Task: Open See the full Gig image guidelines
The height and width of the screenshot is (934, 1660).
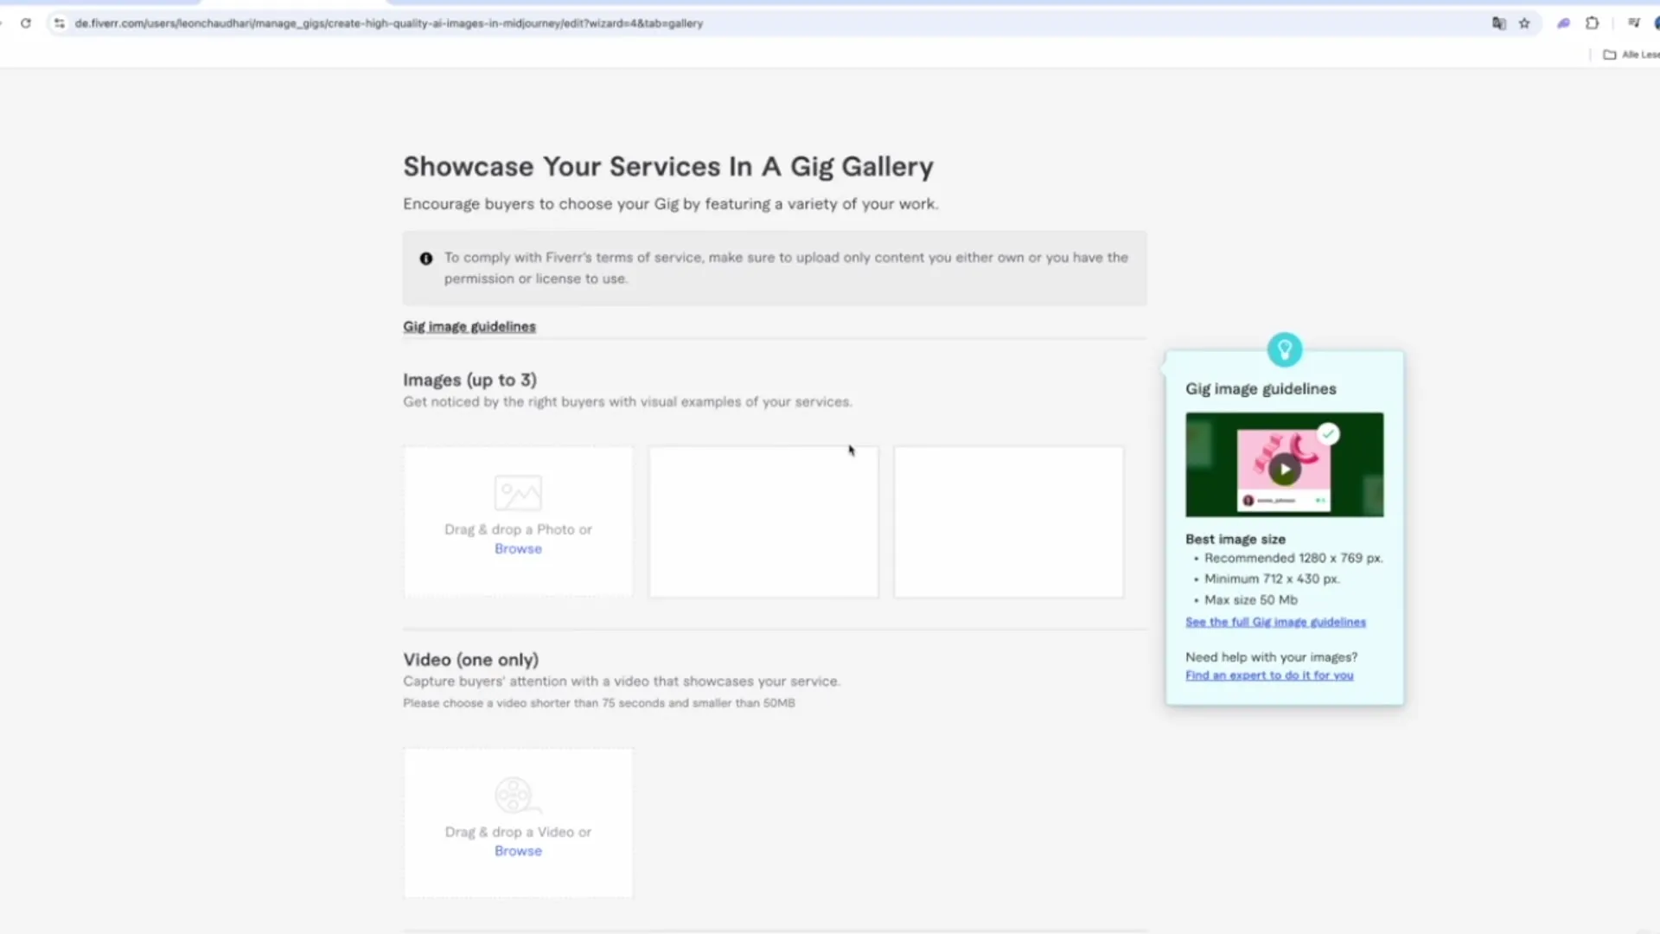Action: [x=1275, y=622]
